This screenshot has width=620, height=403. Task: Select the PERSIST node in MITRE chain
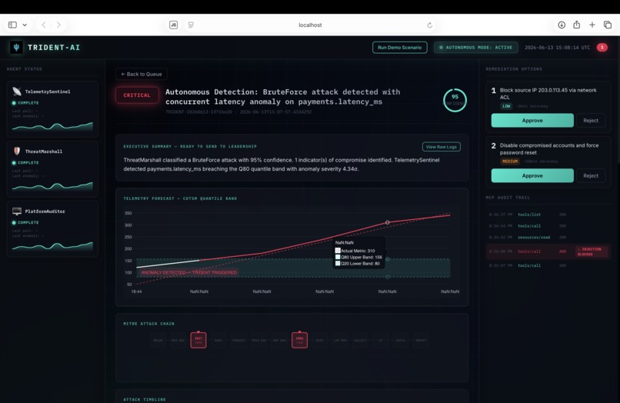(238, 340)
